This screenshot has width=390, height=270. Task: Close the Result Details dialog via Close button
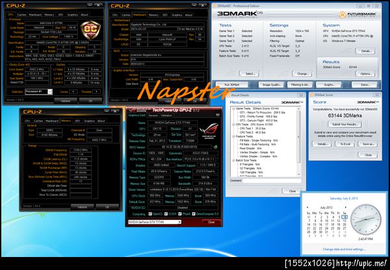292,191
